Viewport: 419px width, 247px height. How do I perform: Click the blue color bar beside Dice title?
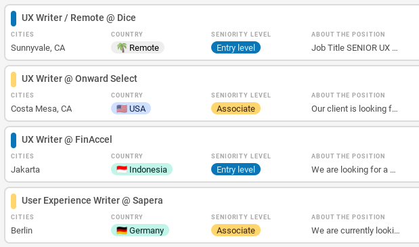coord(14,18)
